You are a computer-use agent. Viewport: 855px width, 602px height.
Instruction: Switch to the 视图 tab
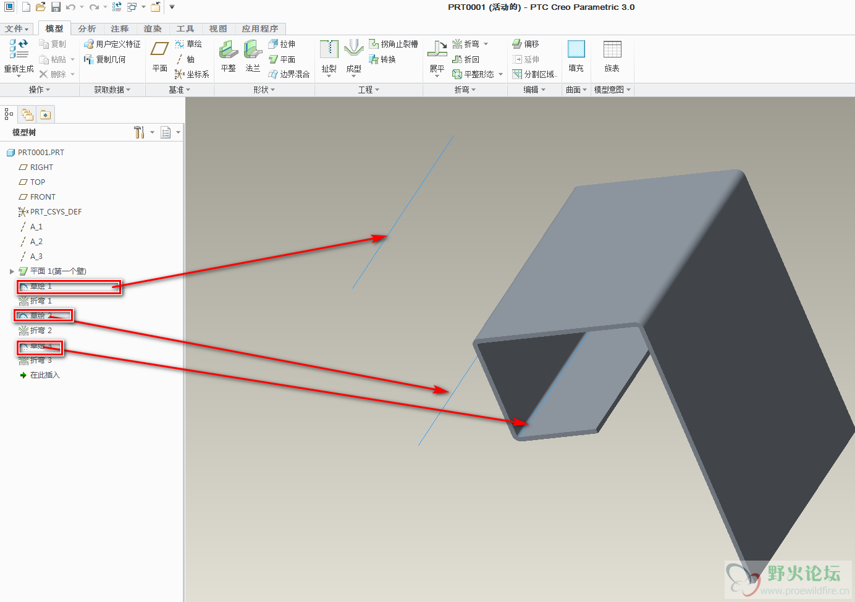click(x=218, y=29)
